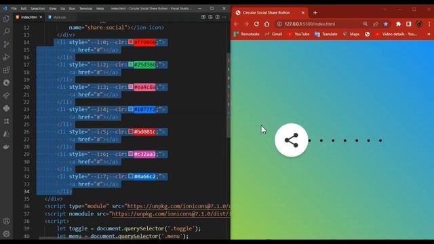Click the browser Back arrow

pos(236,24)
